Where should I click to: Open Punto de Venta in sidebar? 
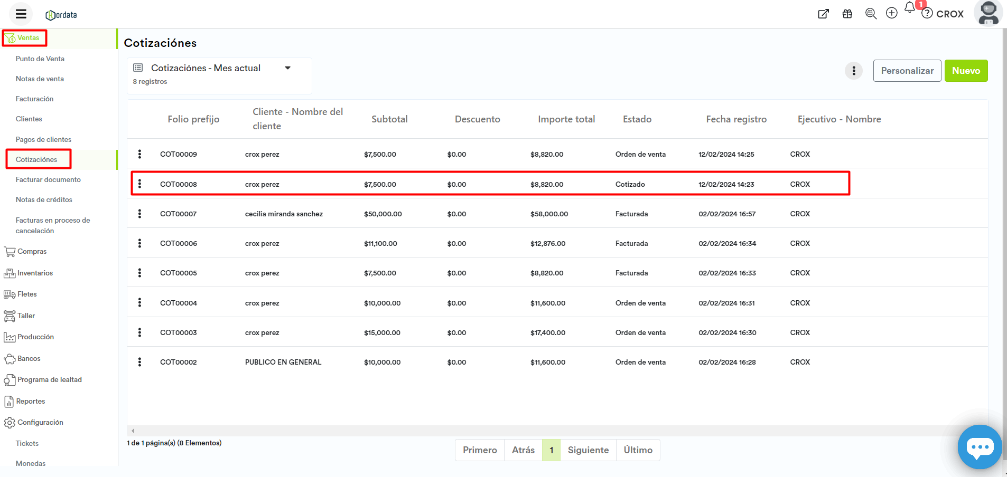(x=40, y=59)
